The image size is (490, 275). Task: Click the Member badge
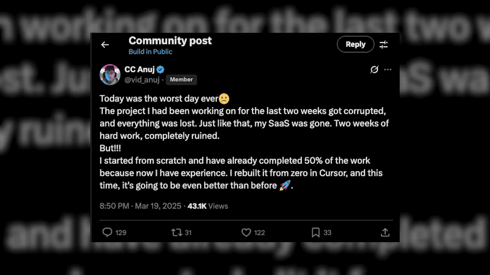pyautogui.click(x=181, y=79)
